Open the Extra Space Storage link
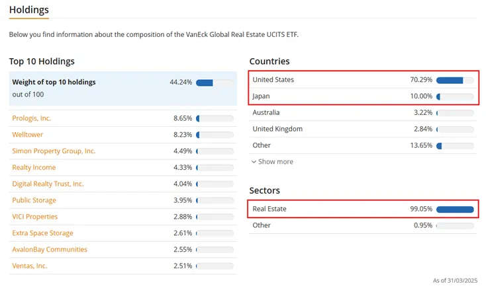Viewport: 486px width, 292px height. tap(42, 233)
